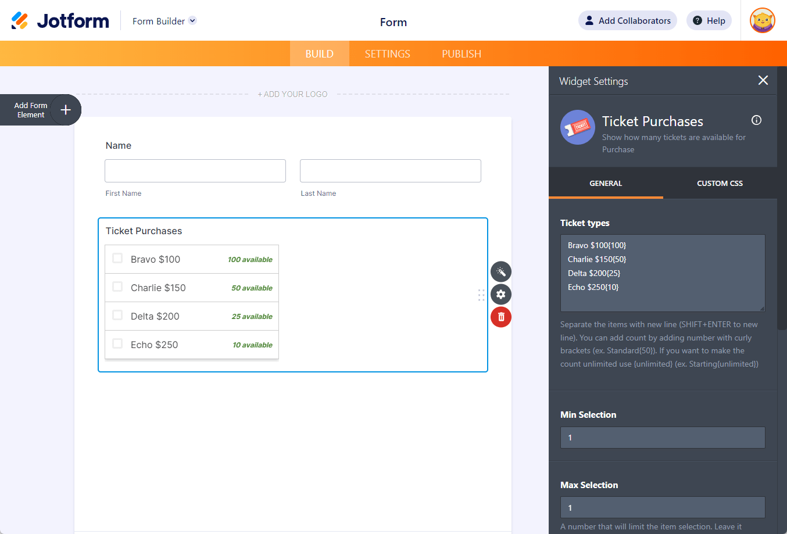Switch to the SETTINGS tab
The height and width of the screenshot is (534, 787).
[388, 53]
